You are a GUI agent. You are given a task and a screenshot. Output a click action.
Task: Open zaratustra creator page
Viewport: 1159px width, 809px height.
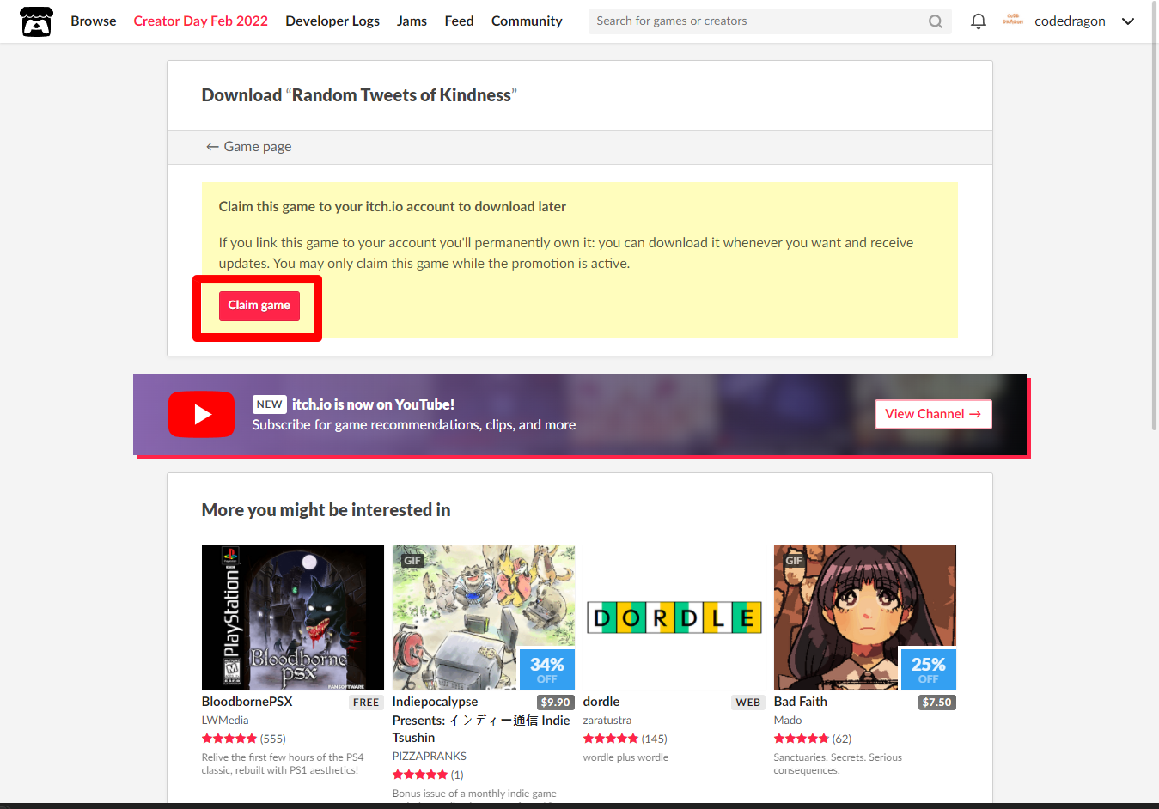coord(607,721)
